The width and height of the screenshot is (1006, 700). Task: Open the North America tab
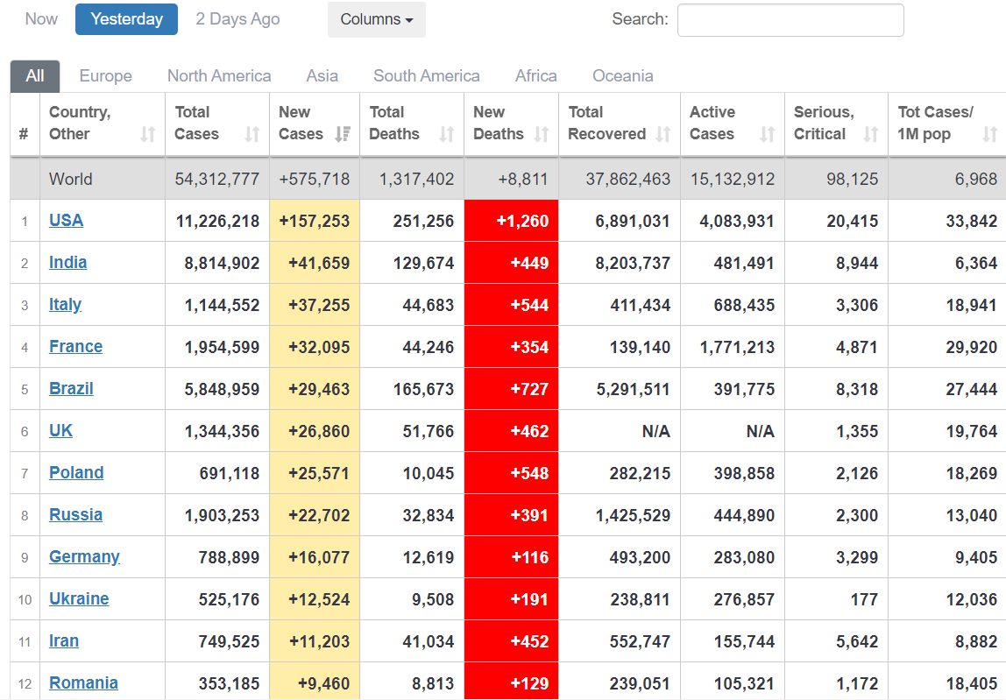tap(219, 76)
